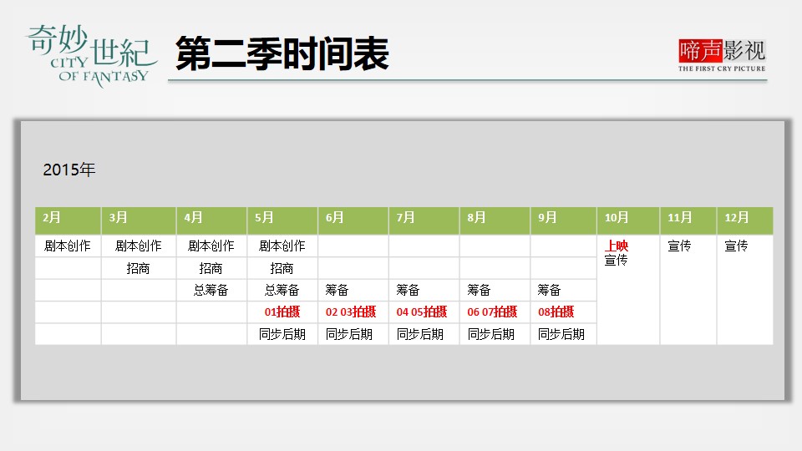Click the 4月 column header

point(211,220)
